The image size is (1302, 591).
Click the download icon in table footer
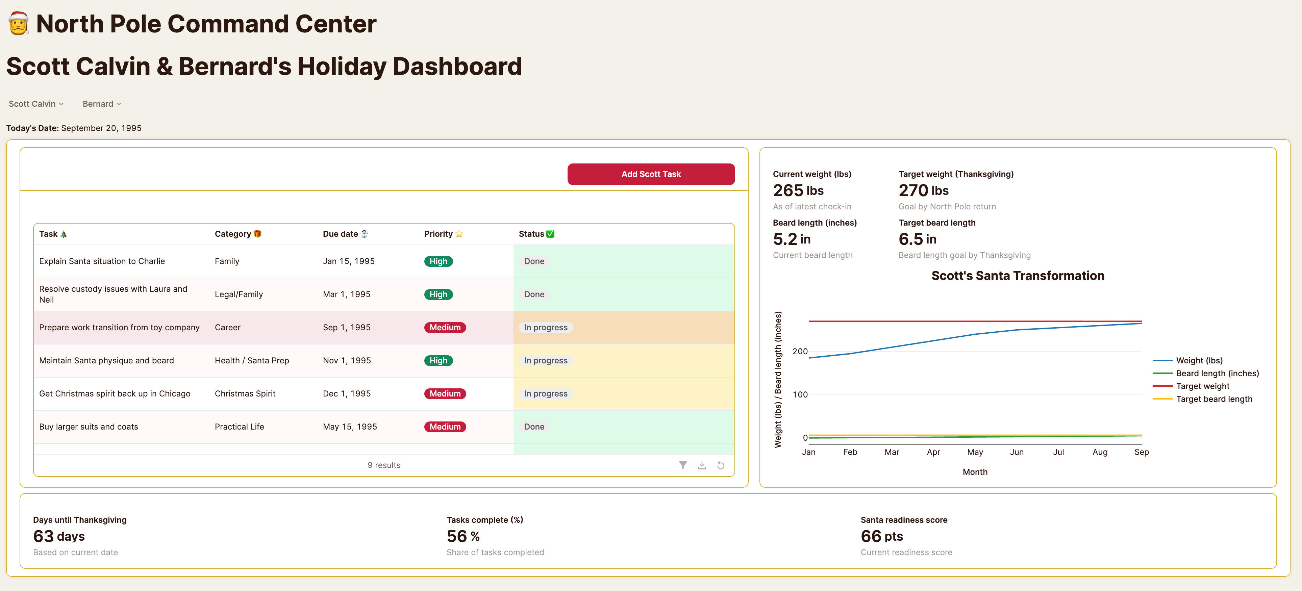click(702, 465)
